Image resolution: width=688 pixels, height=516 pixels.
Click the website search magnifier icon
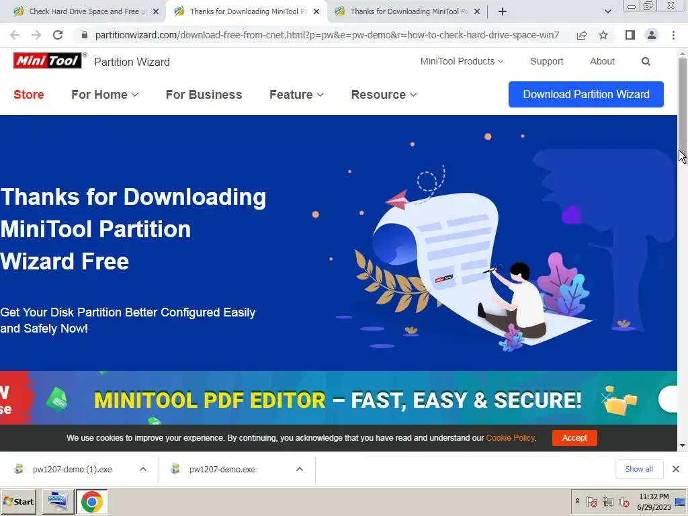tap(646, 61)
